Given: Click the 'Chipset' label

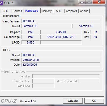Looking at the screenshot, I should tap(15, 32).
